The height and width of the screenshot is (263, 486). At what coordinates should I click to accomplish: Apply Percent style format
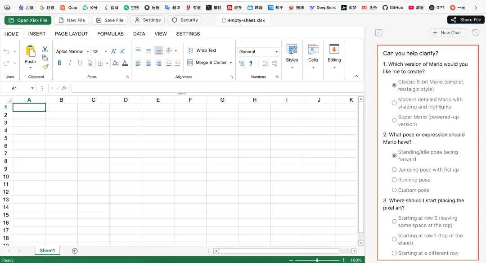(242, 63)
